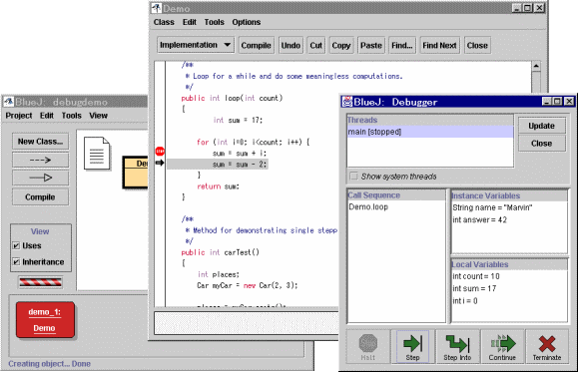Screen dimensions: 578x372
Task: Open the Tools menu in Demo editor
Action: (215, 22)
